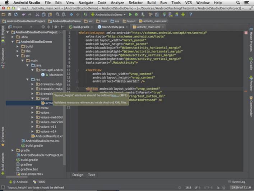This screenshot has width=254, height=191.
Task: Click the red error indicator stripe top-right
Action: (246, 33)
